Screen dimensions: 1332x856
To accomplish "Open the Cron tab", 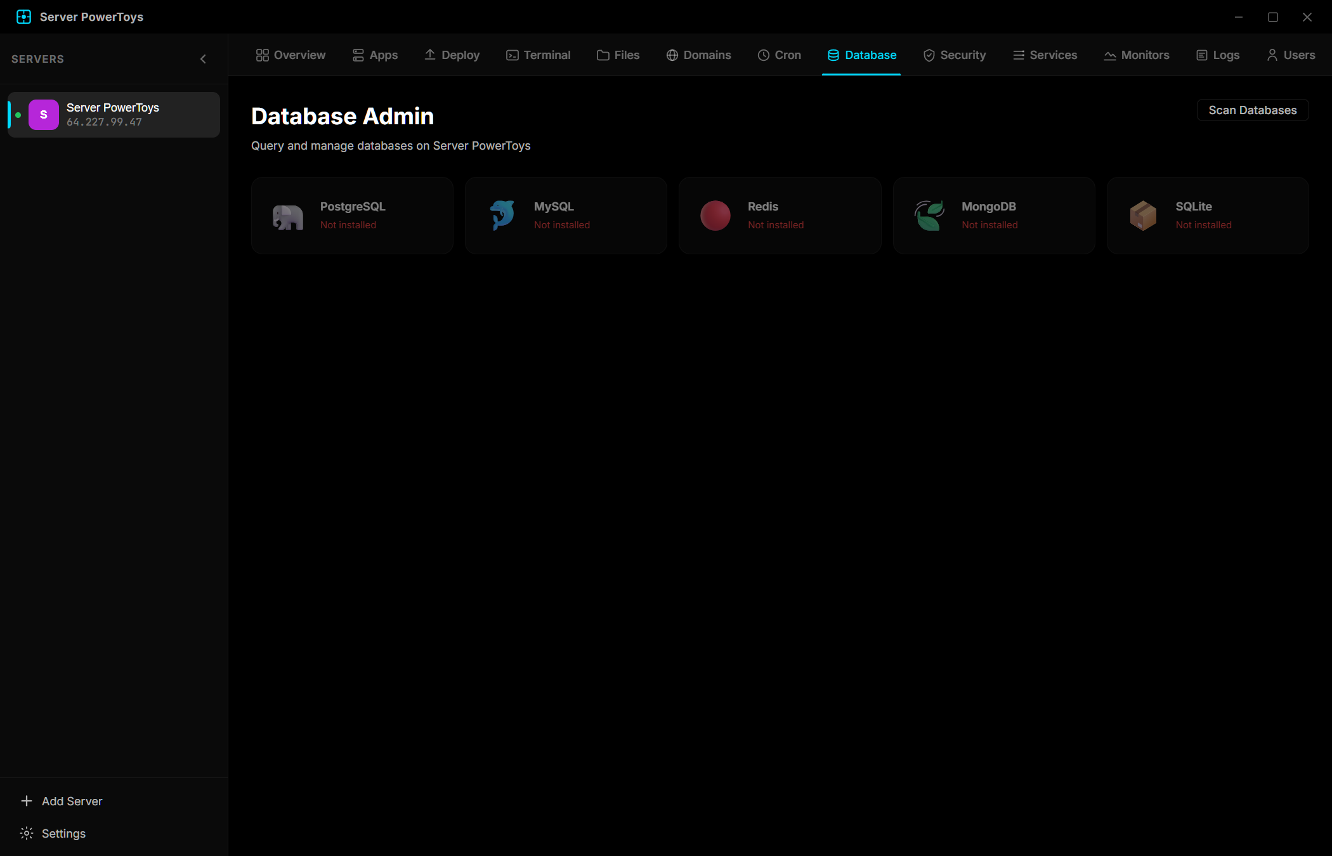I will (x=779, y=55).
